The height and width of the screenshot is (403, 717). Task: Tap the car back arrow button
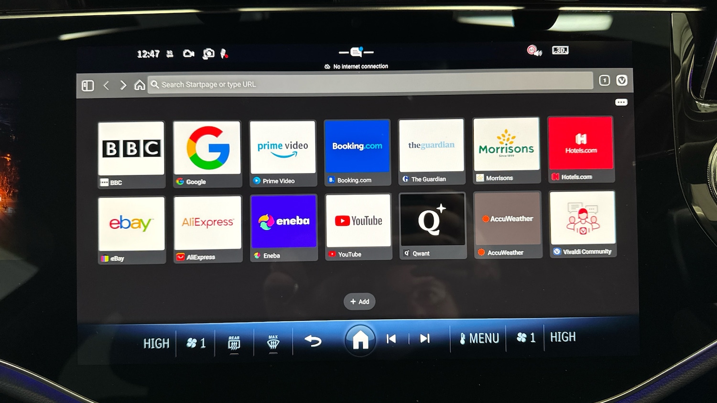click(x=313, y=340)
